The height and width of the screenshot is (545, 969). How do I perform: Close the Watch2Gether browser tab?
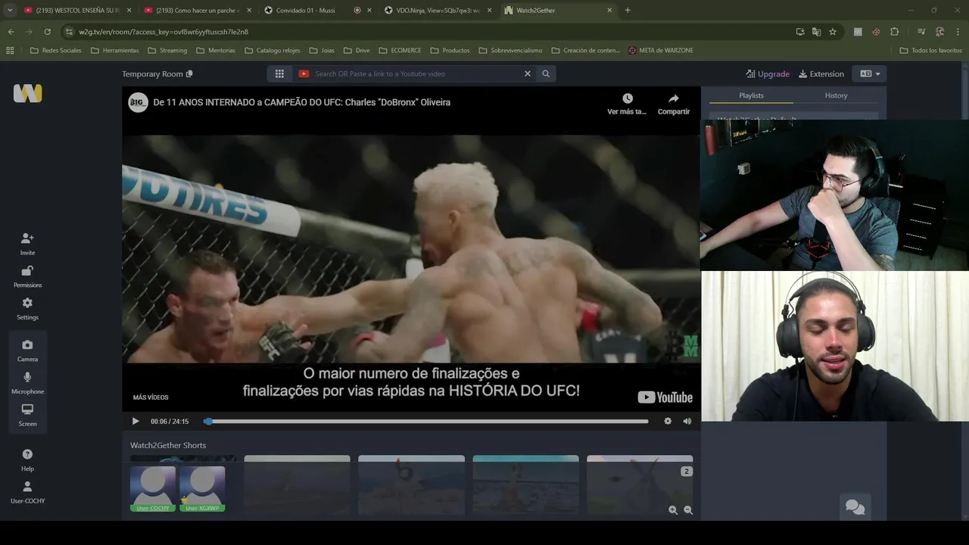[x=609, y=10]
